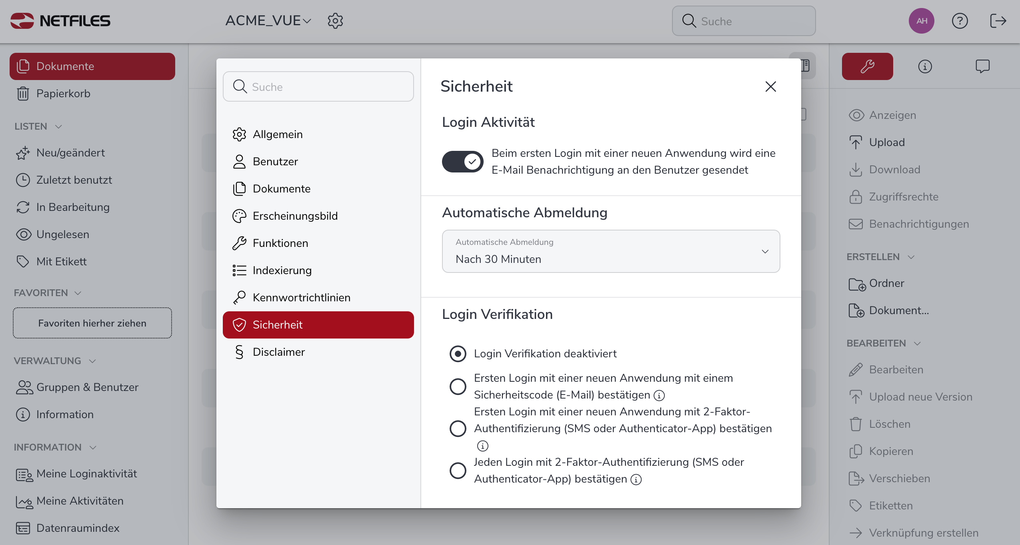Screen dimensions: 1020x545
Task: Click the logout arrow icon
Action: tap(998, 21)
